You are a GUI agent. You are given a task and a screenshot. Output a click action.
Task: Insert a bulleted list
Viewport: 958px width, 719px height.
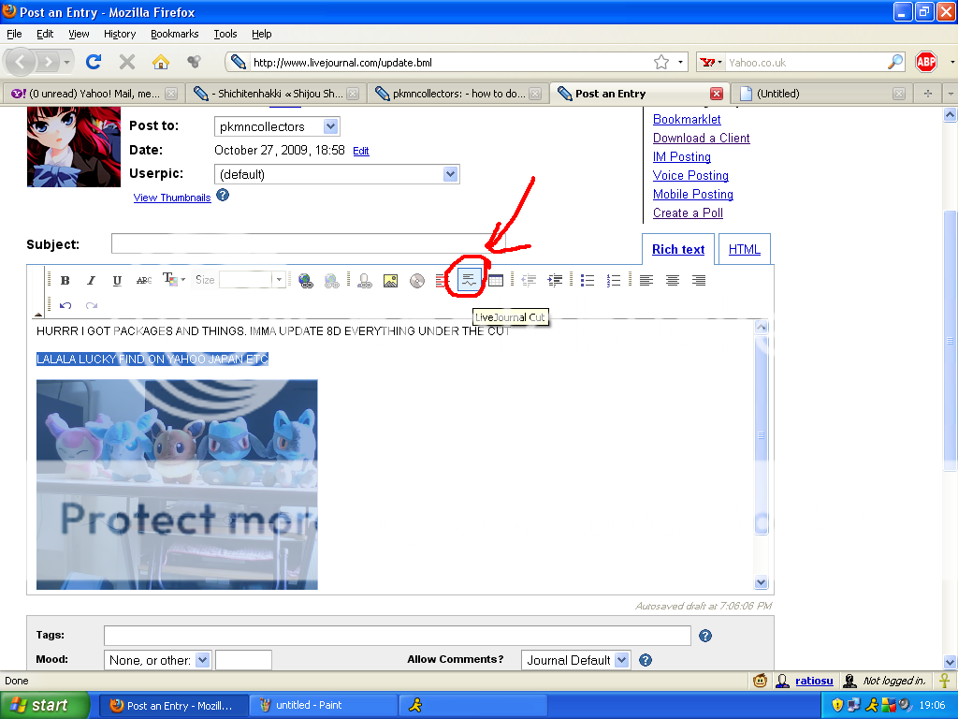(x=588, y=280)
